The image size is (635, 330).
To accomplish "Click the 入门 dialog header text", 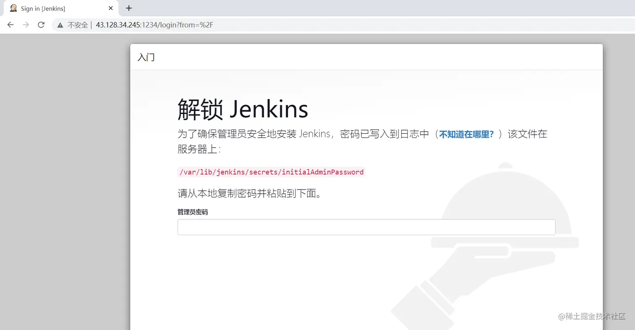I will 146,57.
